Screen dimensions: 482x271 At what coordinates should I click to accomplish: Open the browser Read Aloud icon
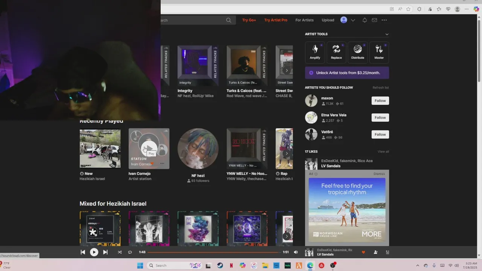tap(400, 9)
